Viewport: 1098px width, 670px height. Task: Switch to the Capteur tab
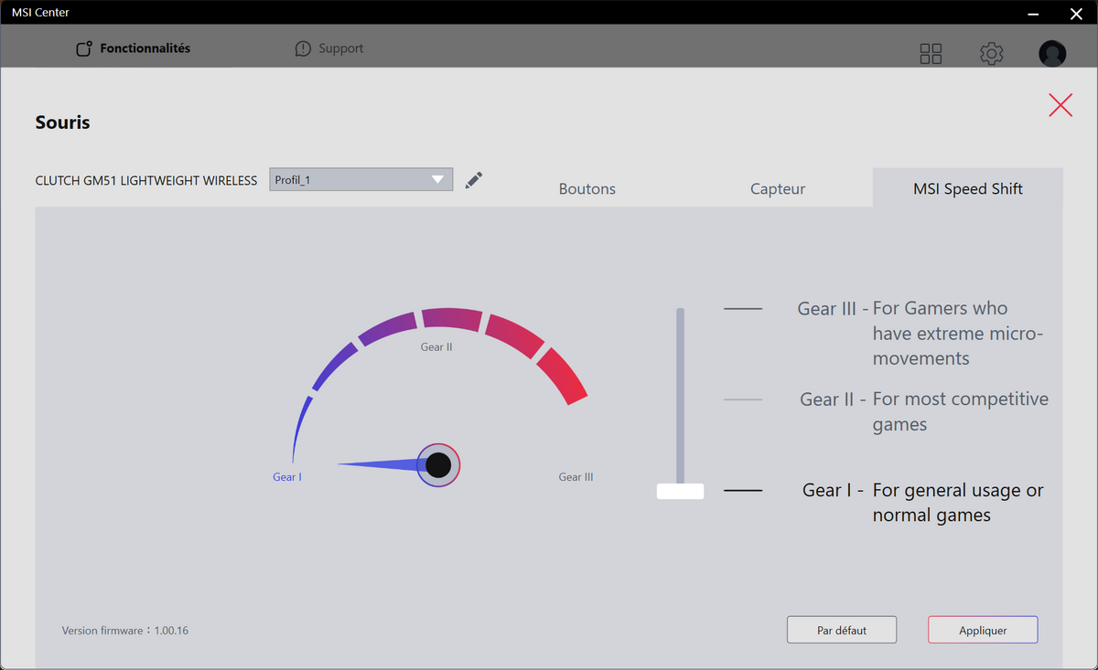778,189
